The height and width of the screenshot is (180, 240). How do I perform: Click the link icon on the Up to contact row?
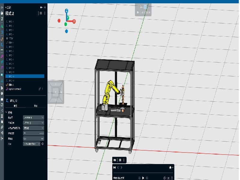click(39, 89)
